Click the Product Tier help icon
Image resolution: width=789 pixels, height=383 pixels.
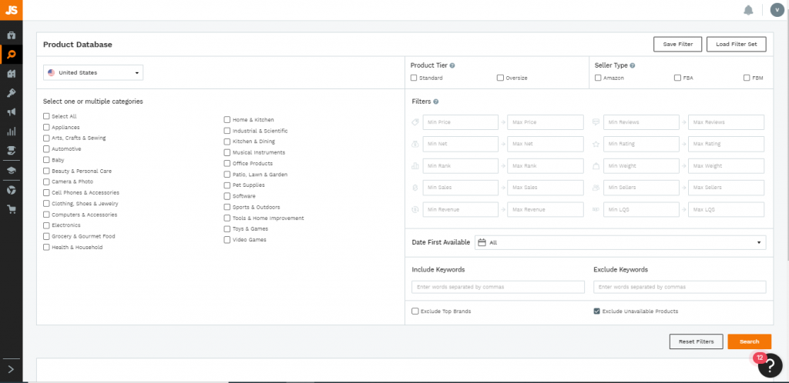(452, 65)
